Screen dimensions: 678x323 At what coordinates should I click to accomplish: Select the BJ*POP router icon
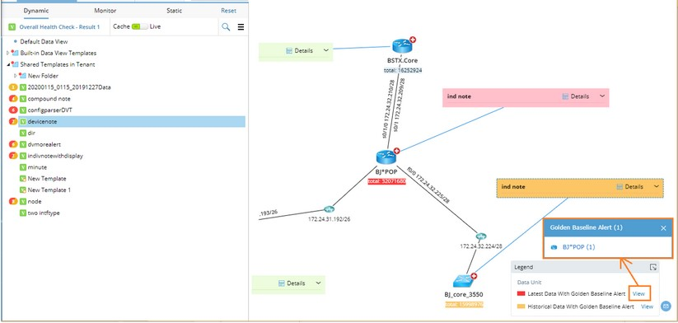coord(386,157)
